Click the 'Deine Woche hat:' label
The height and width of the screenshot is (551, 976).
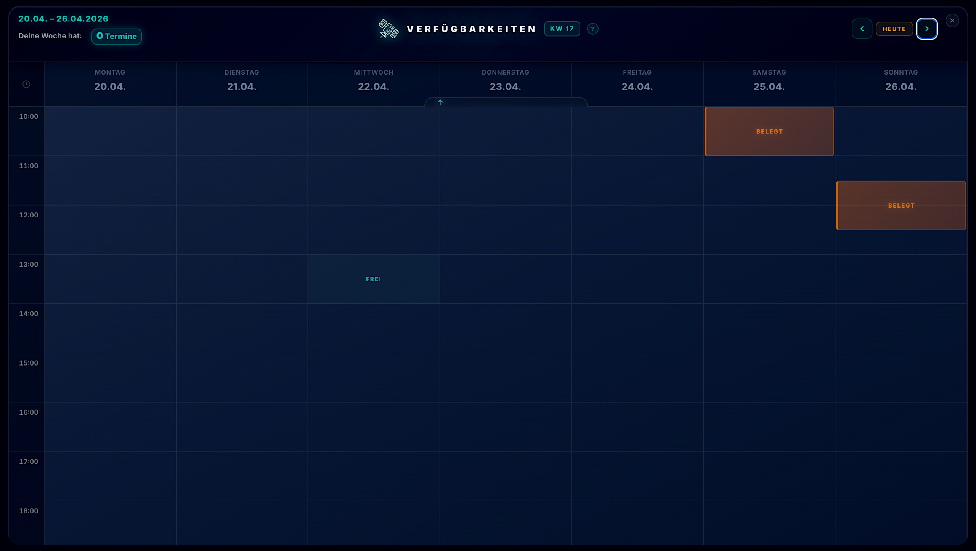coord(50,36)
